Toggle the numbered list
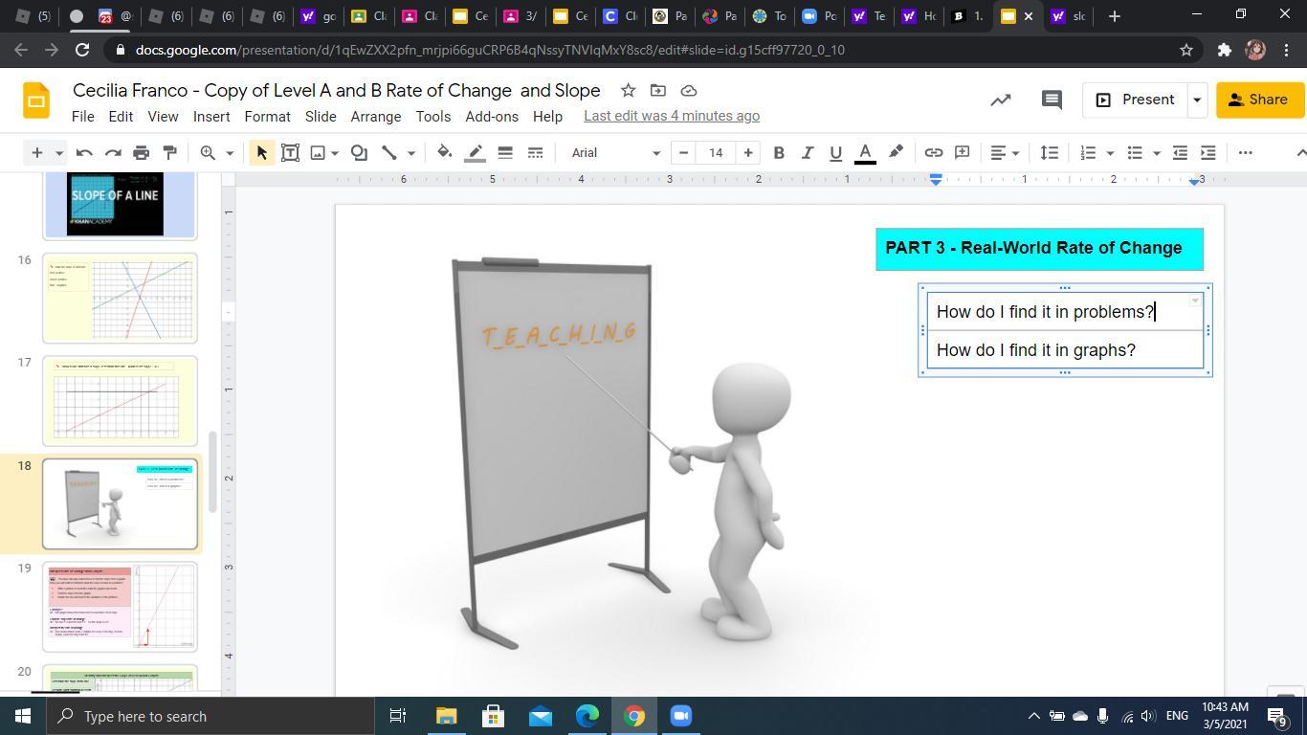 click(1088, 153)
